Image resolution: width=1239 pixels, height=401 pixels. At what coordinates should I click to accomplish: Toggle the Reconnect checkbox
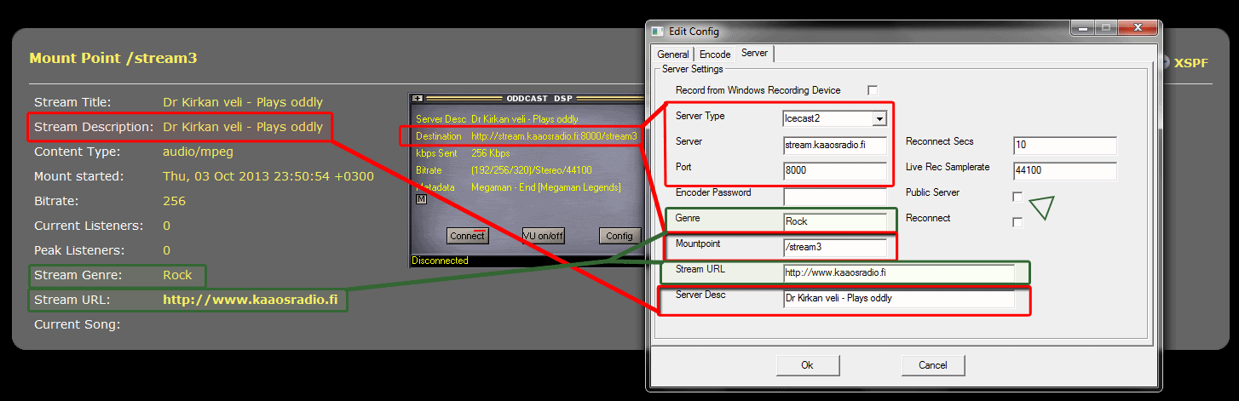point(1017,222)
